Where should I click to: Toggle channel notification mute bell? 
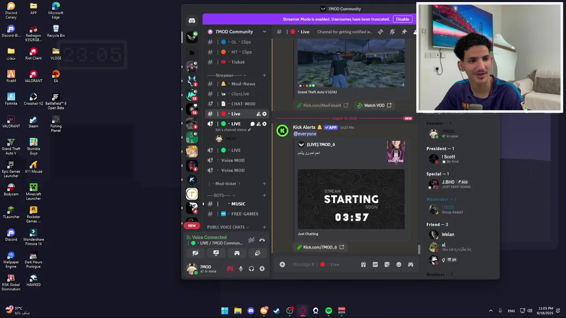coord(392,32)
